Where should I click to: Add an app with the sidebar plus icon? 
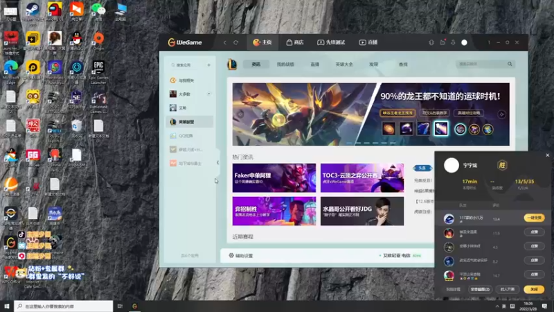pyautogui.click(x=209, y=65)
